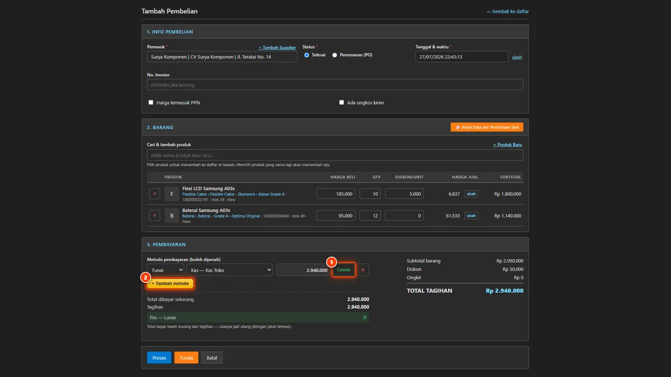
Task: Click subtotal Rp 1.800.000
Action: tap(507, 194)
